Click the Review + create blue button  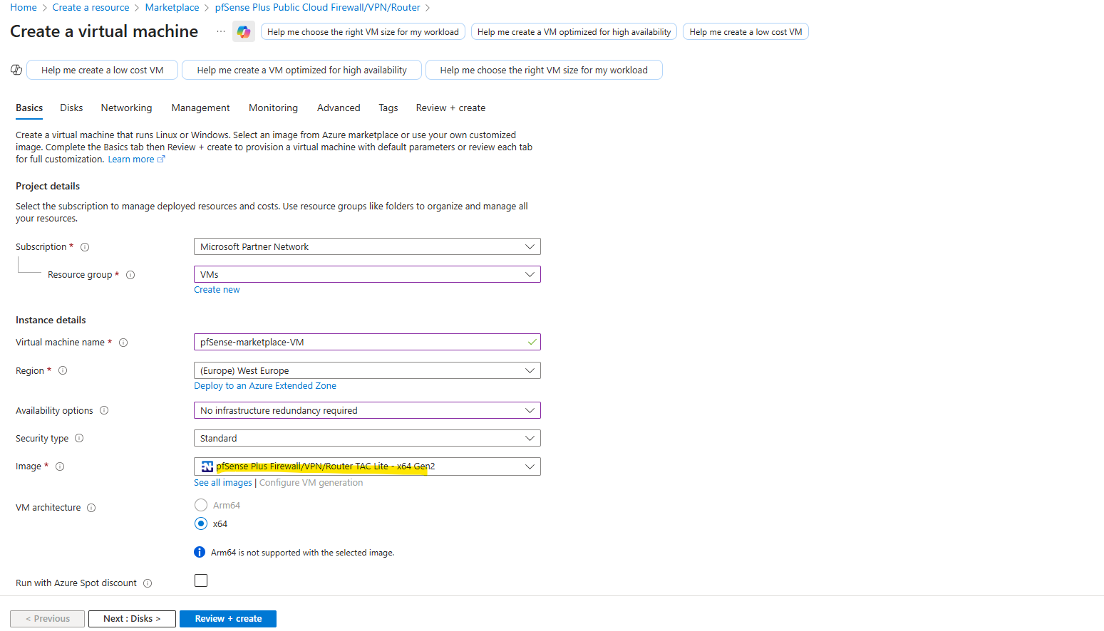point(228,619)
